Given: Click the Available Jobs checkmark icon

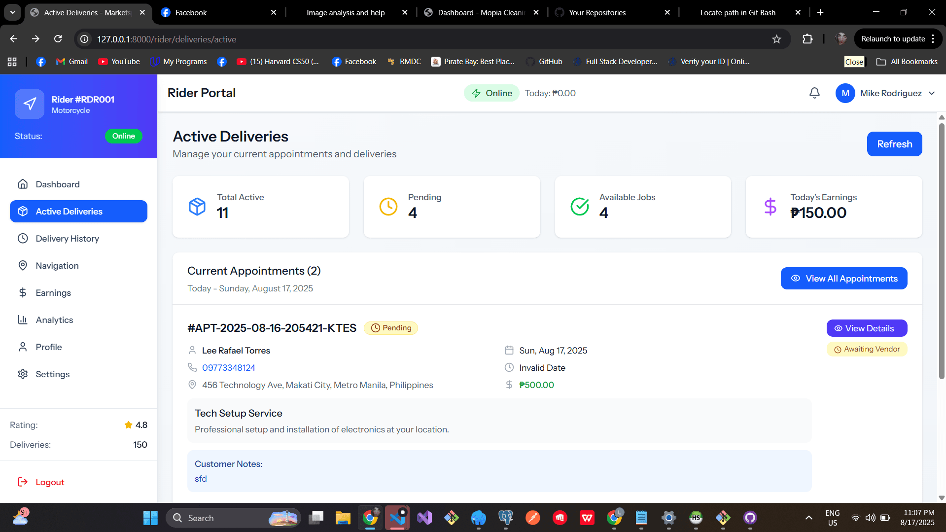Looking at the screenshot, I should click(579, 207).
